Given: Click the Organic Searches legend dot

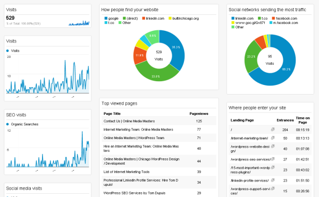Looking at the screenshot, I should pyautogui.click(x=7, y=124).
